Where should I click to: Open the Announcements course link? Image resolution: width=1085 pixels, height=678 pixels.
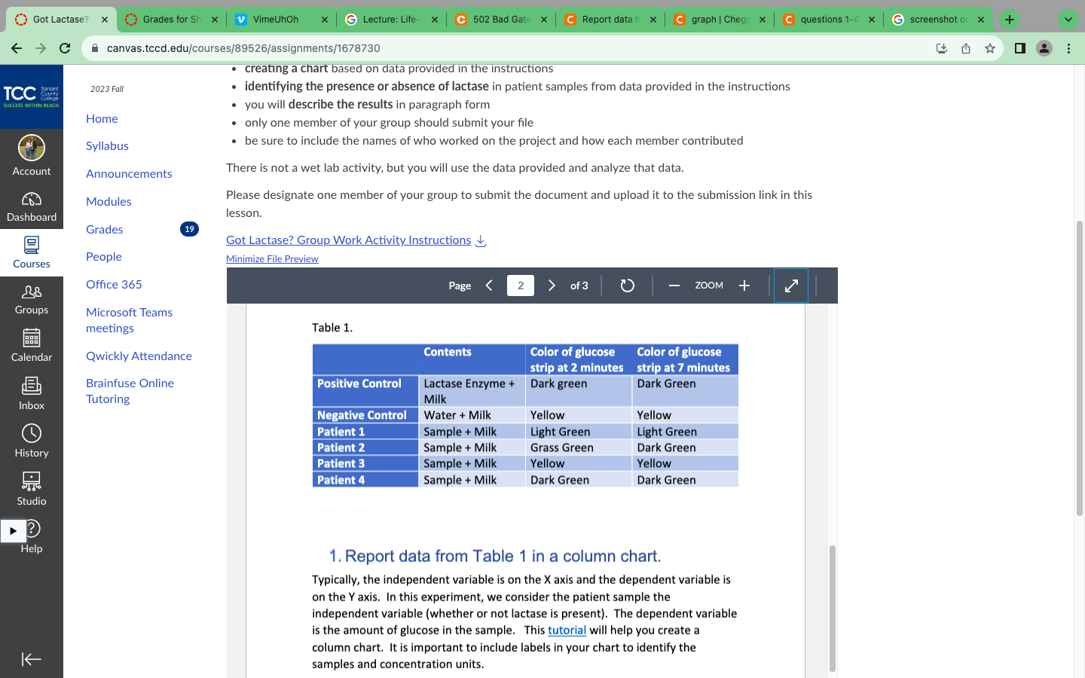(129, 173)
